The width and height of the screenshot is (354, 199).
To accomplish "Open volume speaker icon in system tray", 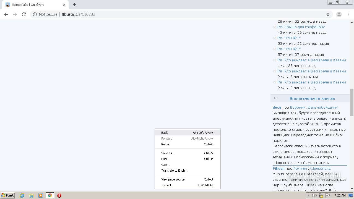I will click(x=314, y=195).
